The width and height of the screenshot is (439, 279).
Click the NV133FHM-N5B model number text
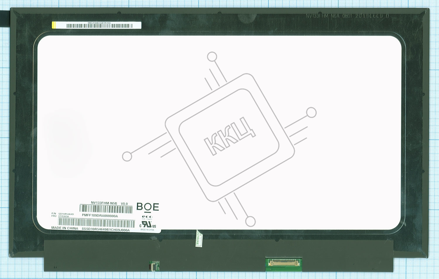[104, 203]
